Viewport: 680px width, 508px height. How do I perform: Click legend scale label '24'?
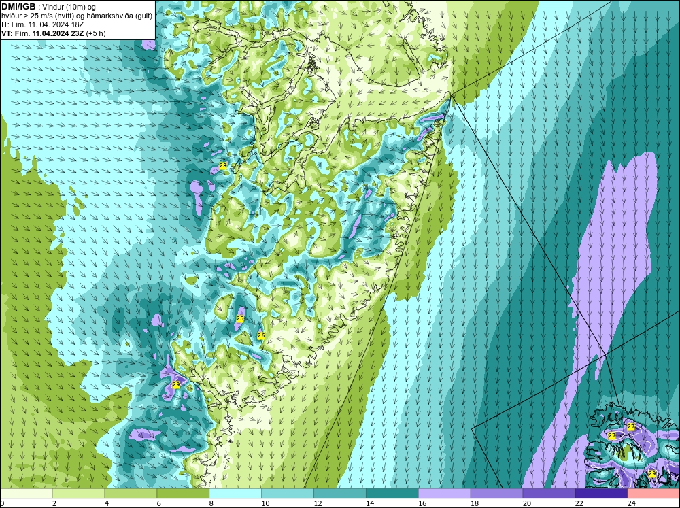632,503
